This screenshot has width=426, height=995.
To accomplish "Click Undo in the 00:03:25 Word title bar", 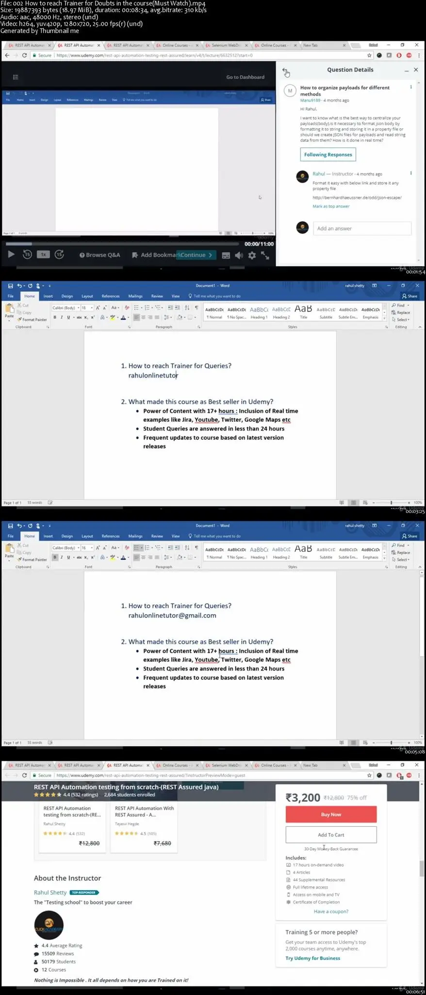I will 19,286.
